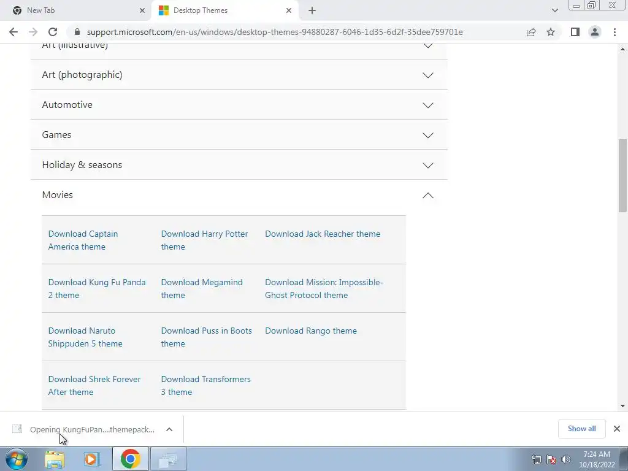Image resolution: width=628 pixels, height=471 pixels.
Task: Download Mission: Impossible-Ghost Protocol theme
Action: click(x=324, y=289)
